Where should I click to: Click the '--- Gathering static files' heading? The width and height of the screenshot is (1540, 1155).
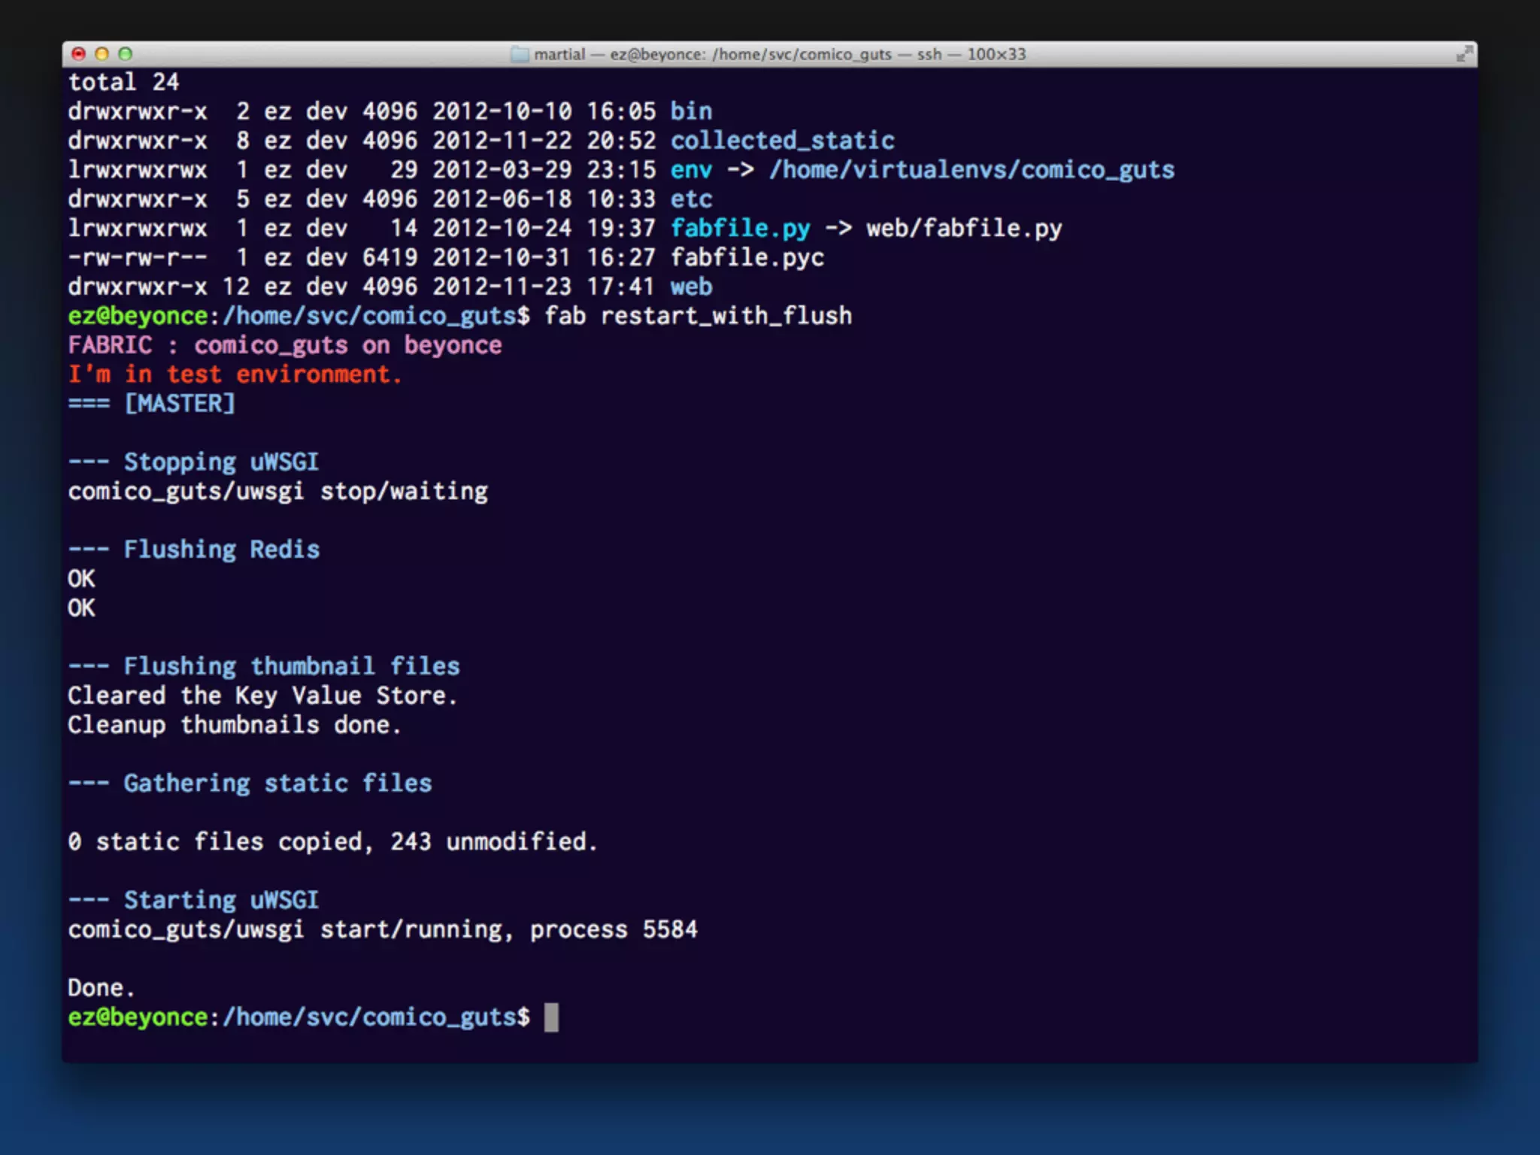tap(250, 784)
